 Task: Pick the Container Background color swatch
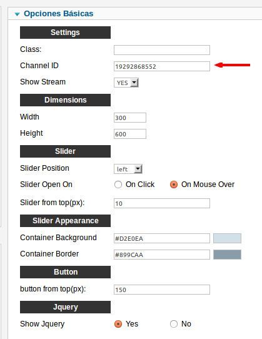[227, 238]
